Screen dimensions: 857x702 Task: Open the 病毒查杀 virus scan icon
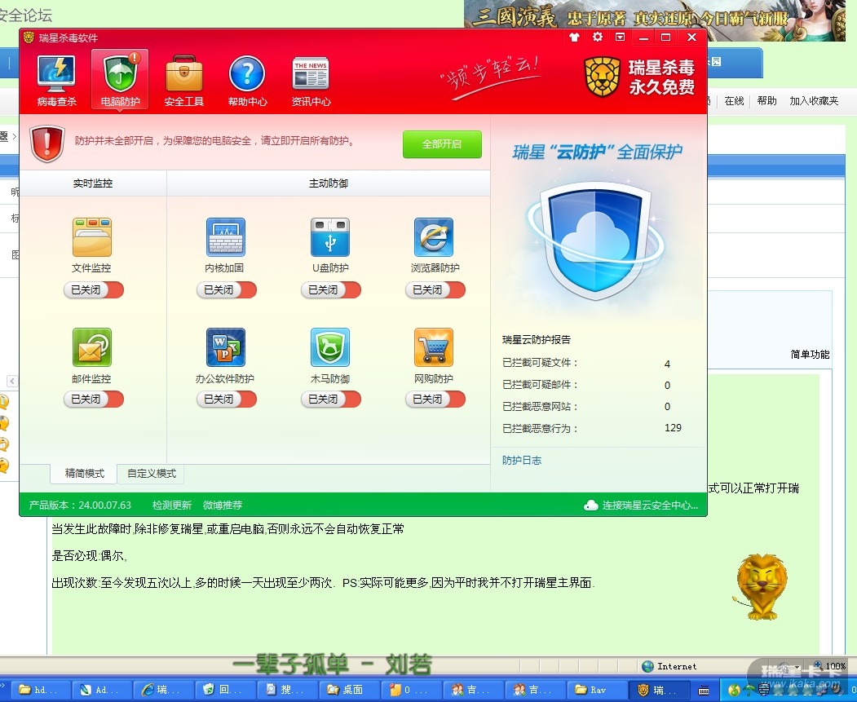click(56, 74)
